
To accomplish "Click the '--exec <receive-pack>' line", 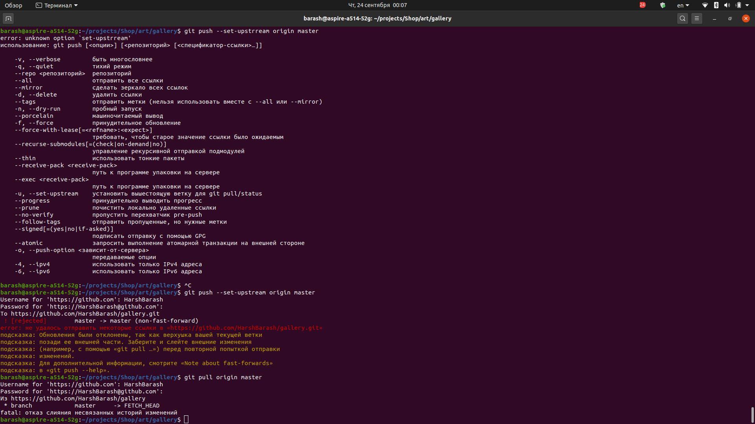I will click(x=52, y=179).
